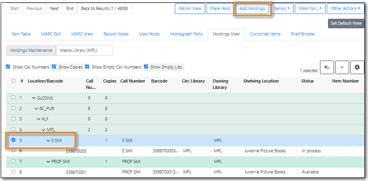368x181 pixels.
Task: Toggle the Show Call Numbers checkbox
Action: click(8, 67)
